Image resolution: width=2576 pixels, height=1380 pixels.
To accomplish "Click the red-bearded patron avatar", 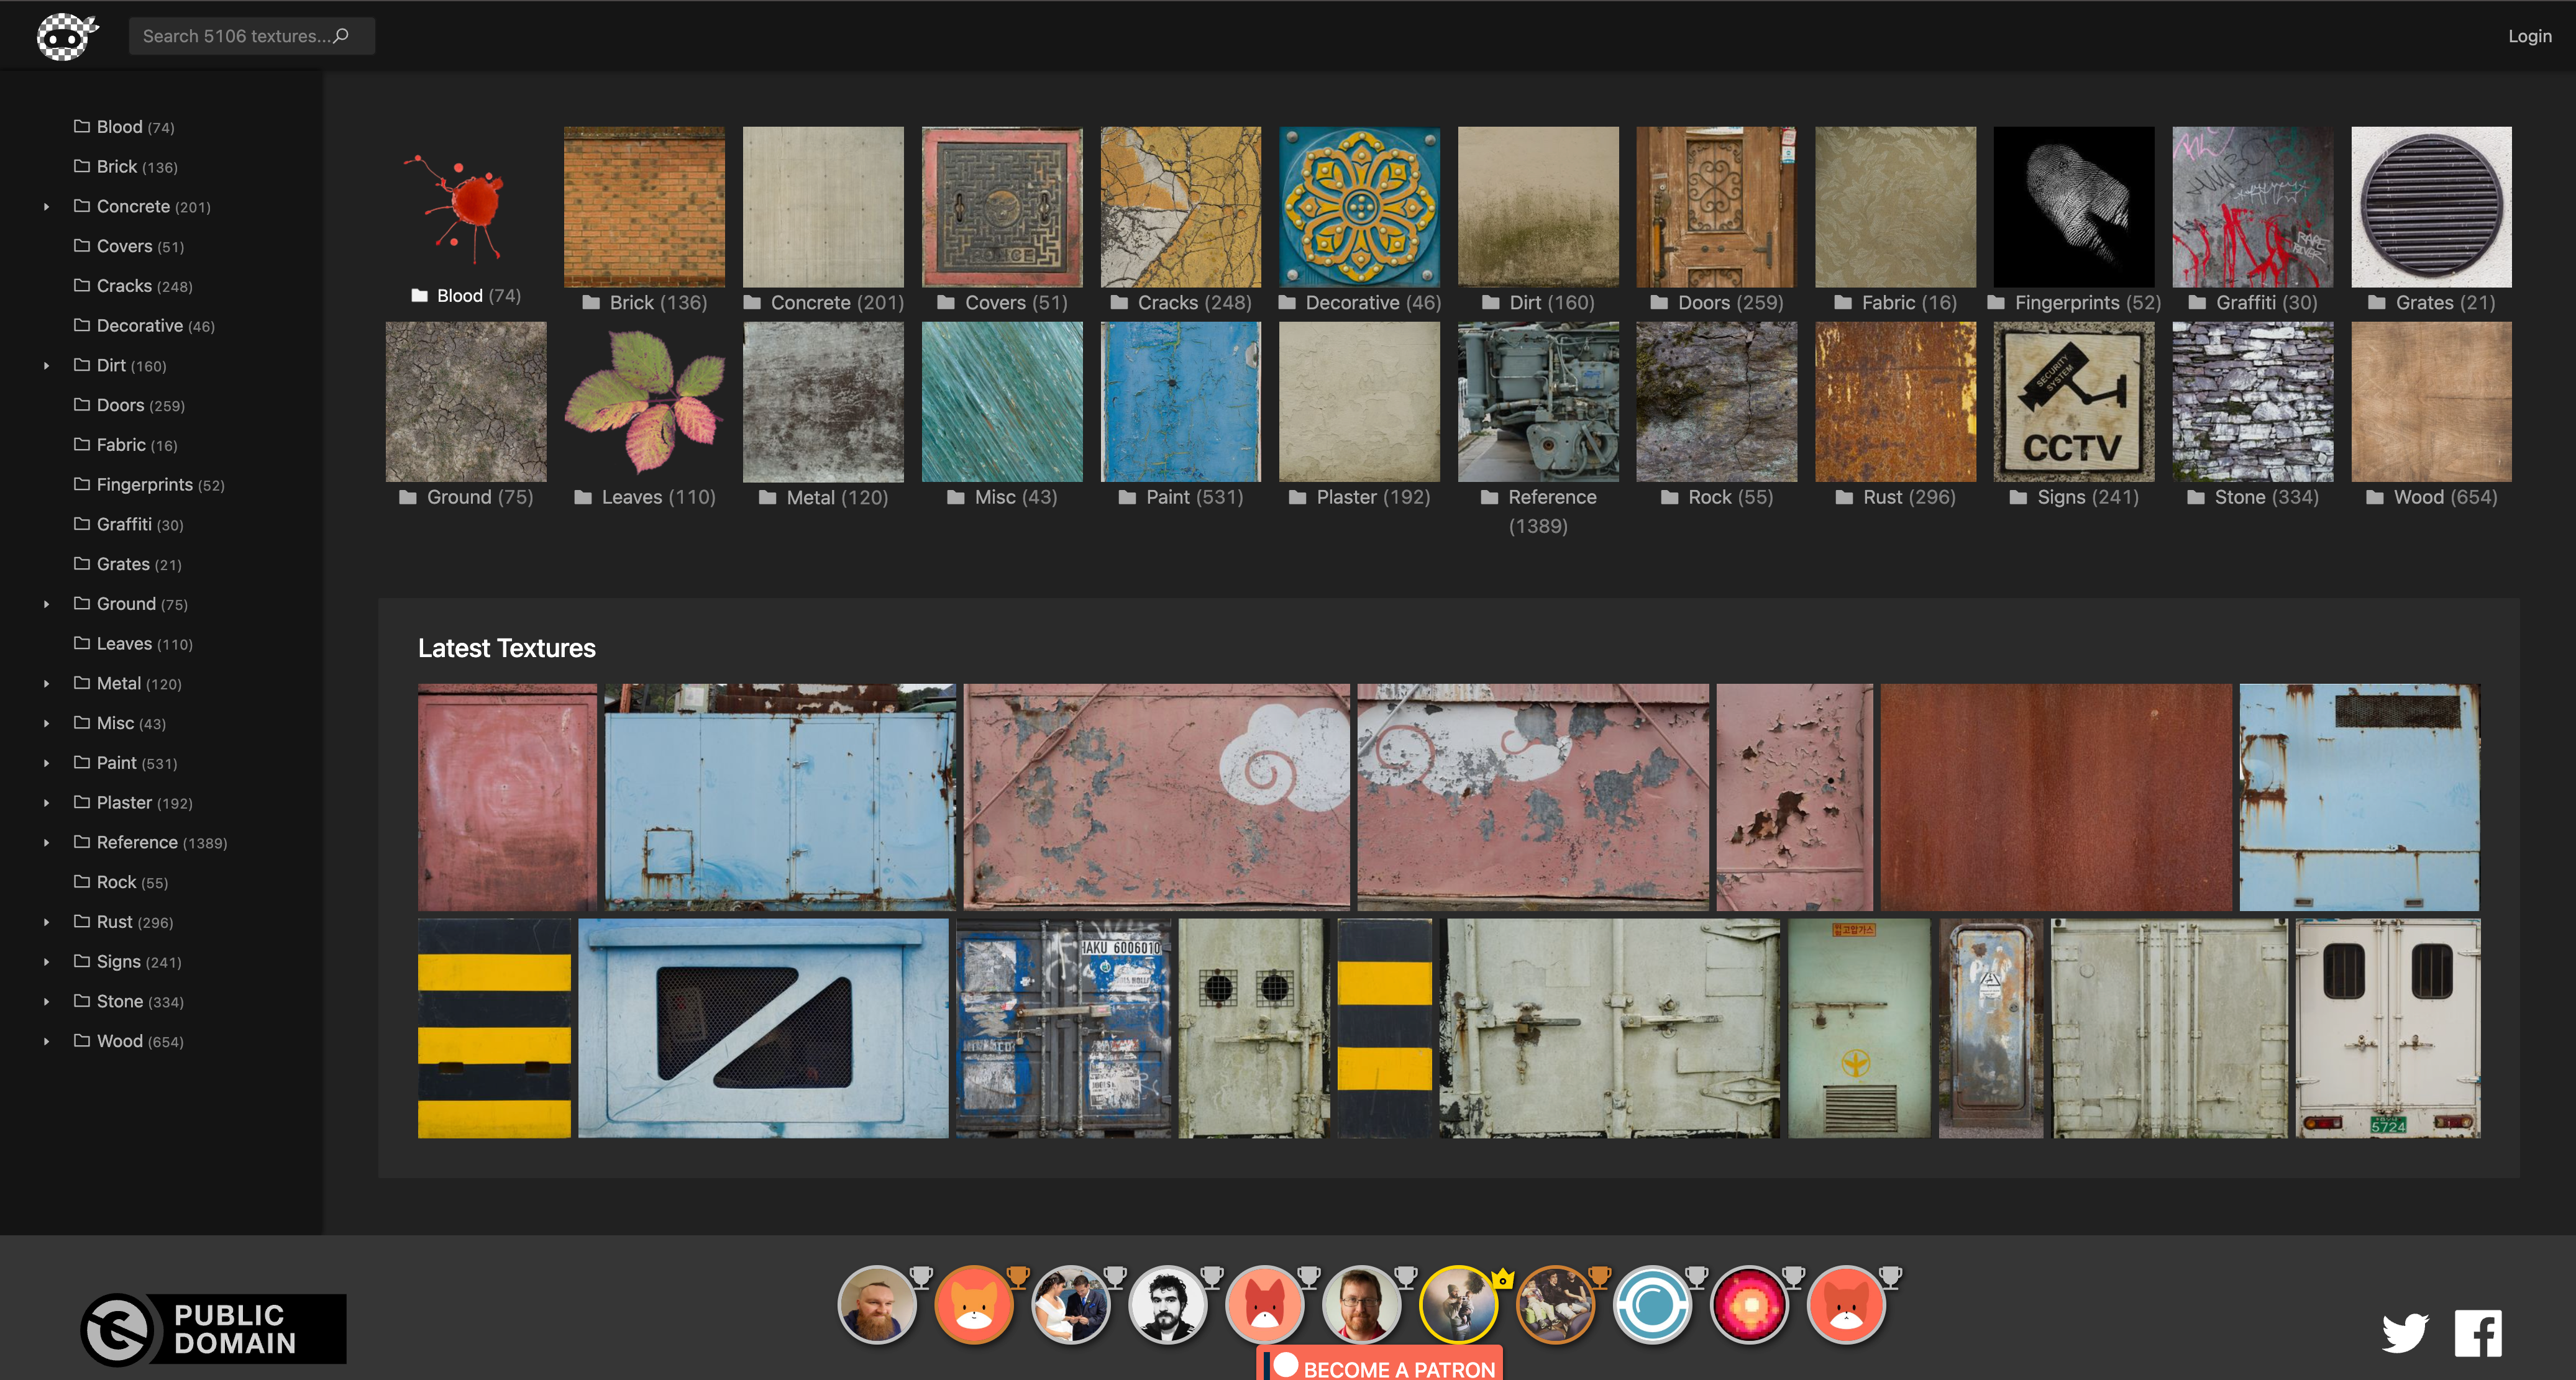I will point(877,1305).
